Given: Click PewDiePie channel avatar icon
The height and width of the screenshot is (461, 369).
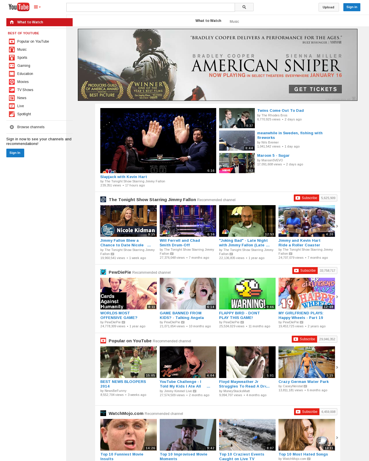Looking at the screenshot, I should tap(103, 272).
